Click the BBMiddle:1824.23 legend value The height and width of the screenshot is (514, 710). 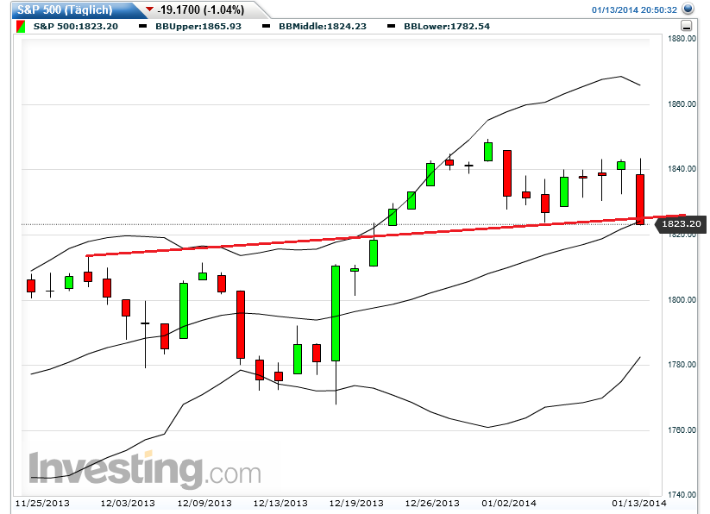[x=324, y=26]
